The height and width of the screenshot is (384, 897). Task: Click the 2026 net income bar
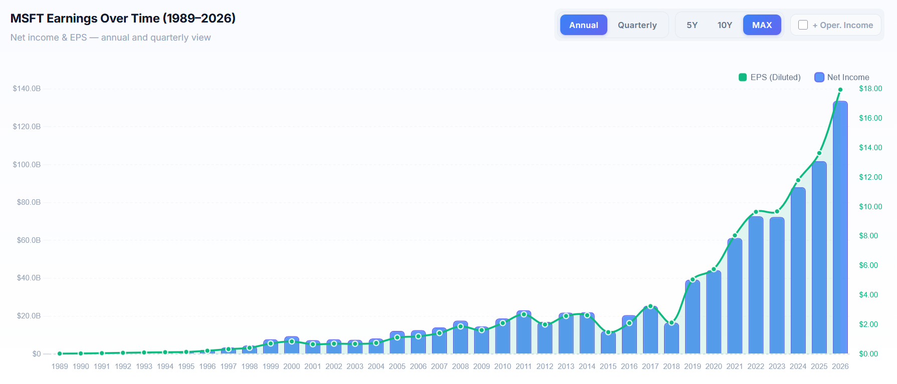[x=840, y=227]
